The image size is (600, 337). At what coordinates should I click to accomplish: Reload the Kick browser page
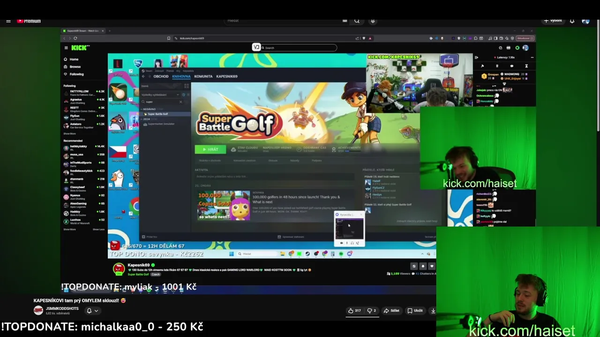tap(75, 38)
